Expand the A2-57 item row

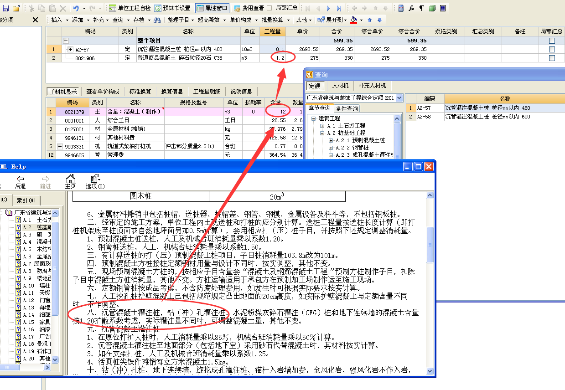[x=70, y=49]
